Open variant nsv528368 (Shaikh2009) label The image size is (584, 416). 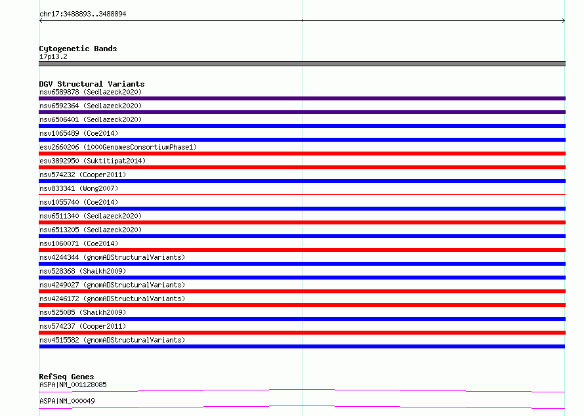click(83, 271)
